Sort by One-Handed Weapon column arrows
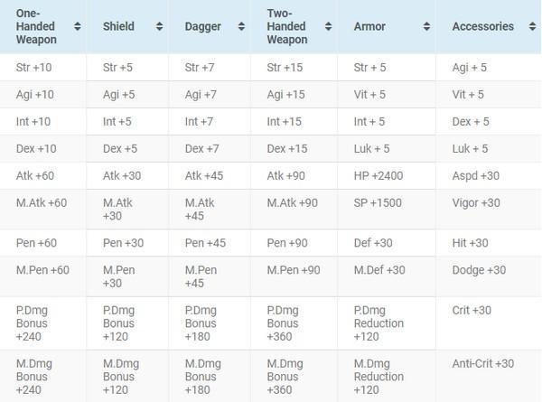This screenshot has width=542, height=402. (x=78, y=26)
